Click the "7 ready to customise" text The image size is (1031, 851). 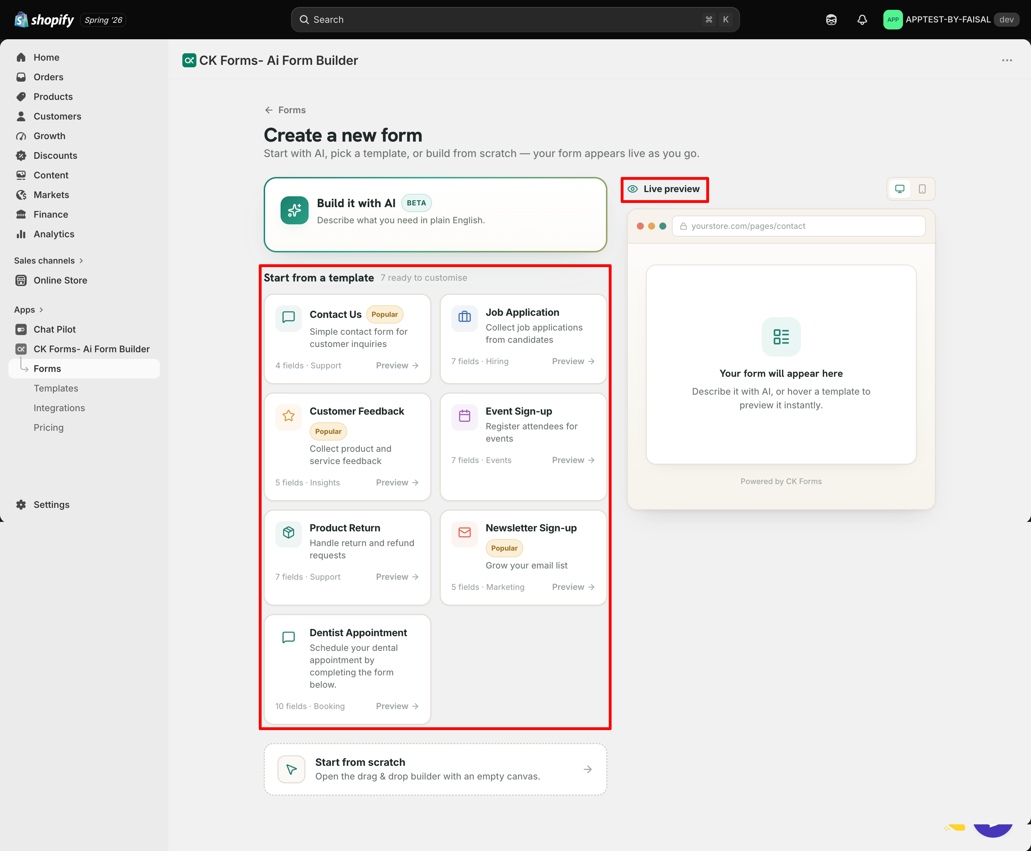point(424,278)
